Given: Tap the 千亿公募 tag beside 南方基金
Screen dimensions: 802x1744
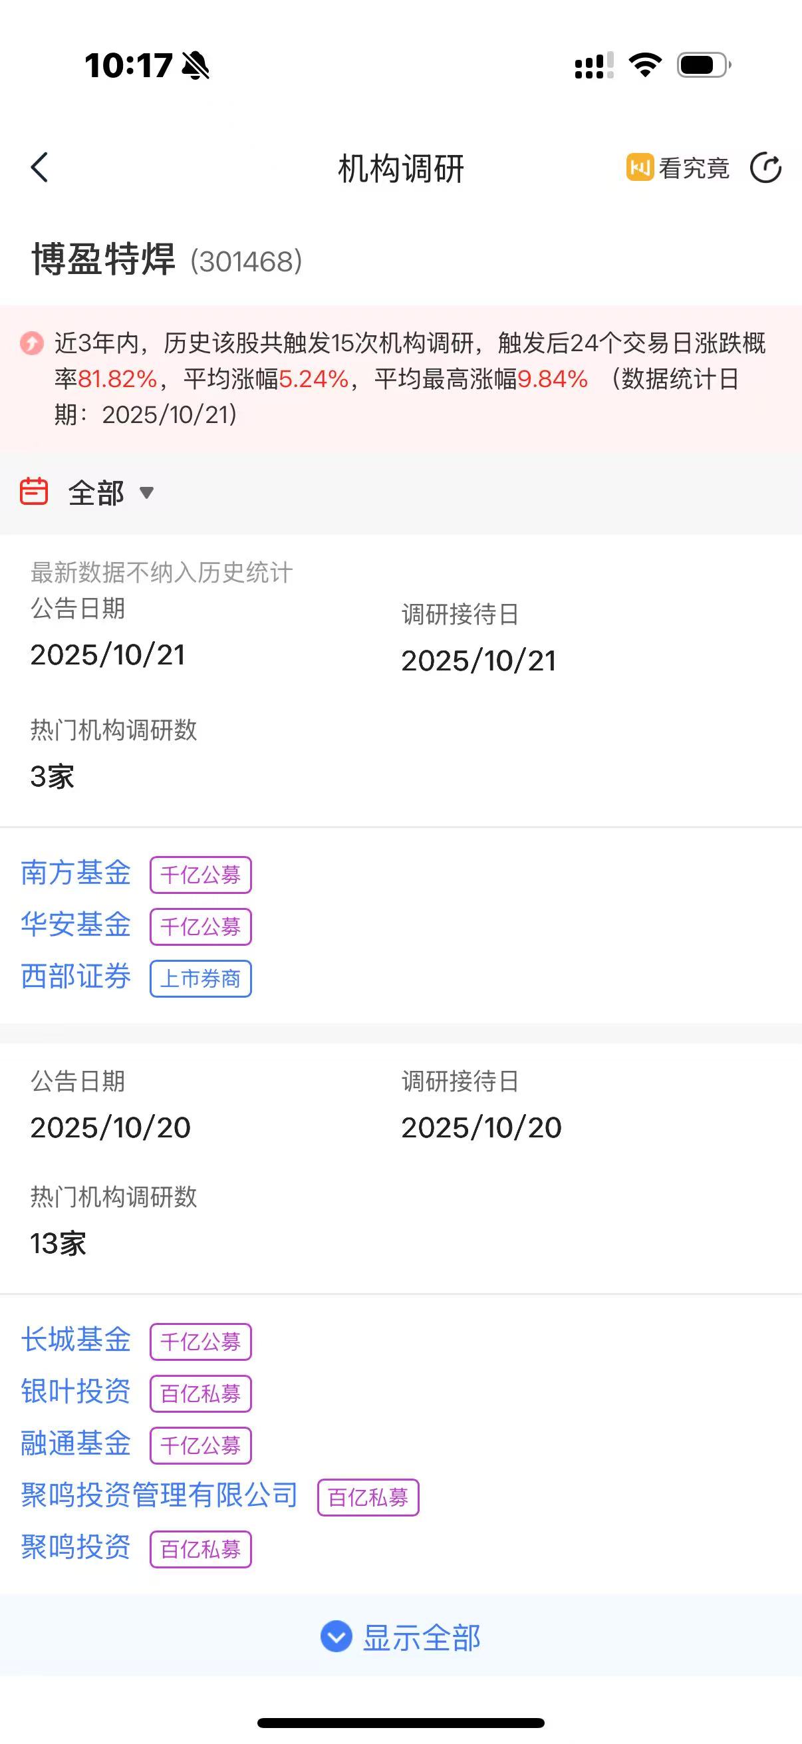Looking at the screenshot, I should (x=200, y=875).
